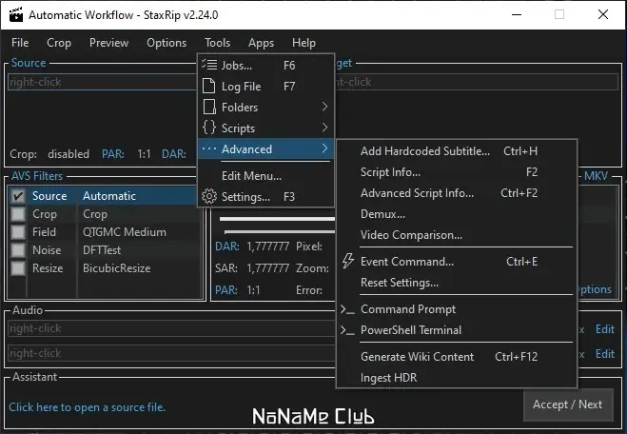
Task: Close the open Tools menu
Action: 218,43
